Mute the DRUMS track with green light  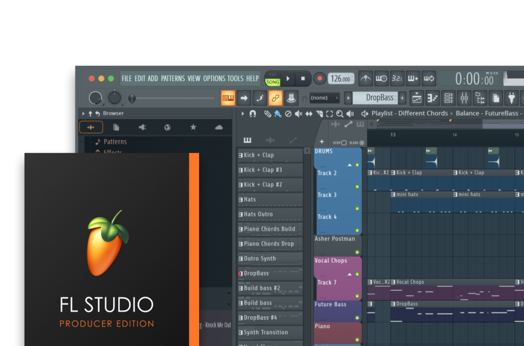click(357, 165)
